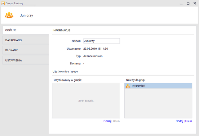Click the orange Juniorzy group icon in header
199x136 pixels.
pos(9,15)
